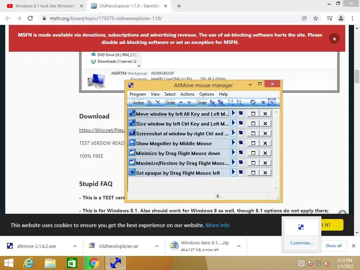Disable Set opaque action with stop toggle
The image size is (360, 270).
(241, 172)
